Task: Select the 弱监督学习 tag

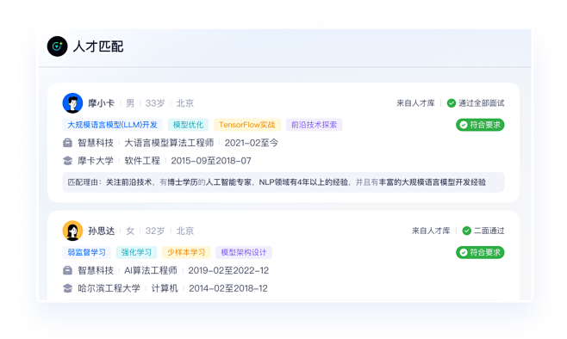Action: pyautogui.click(x=87, y=252)
